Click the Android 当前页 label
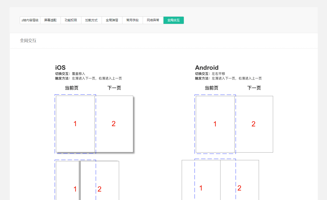The height and width of the screenshot is (200, 327). tap(211, 88)
